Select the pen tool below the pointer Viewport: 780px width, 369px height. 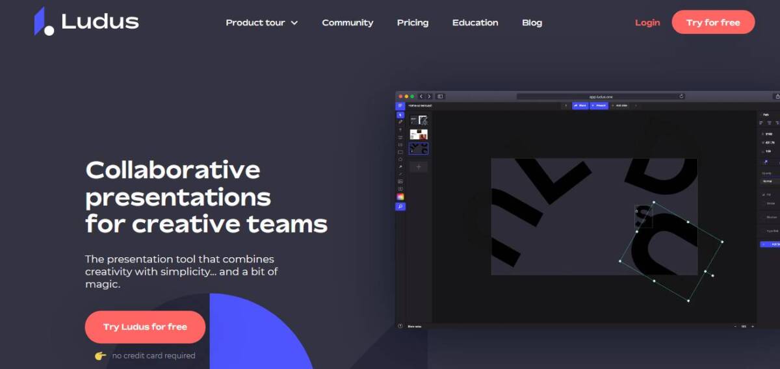pyautogui.click(x=400, y=122)
